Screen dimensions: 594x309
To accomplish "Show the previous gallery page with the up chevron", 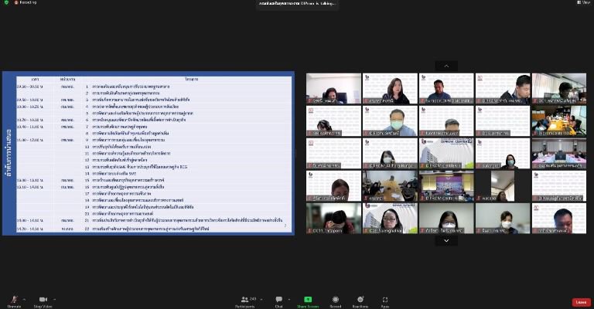I will [446, 66].
